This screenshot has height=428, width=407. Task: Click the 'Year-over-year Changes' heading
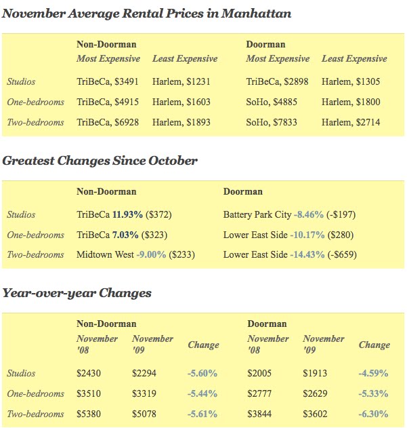(x=77, y=293)
